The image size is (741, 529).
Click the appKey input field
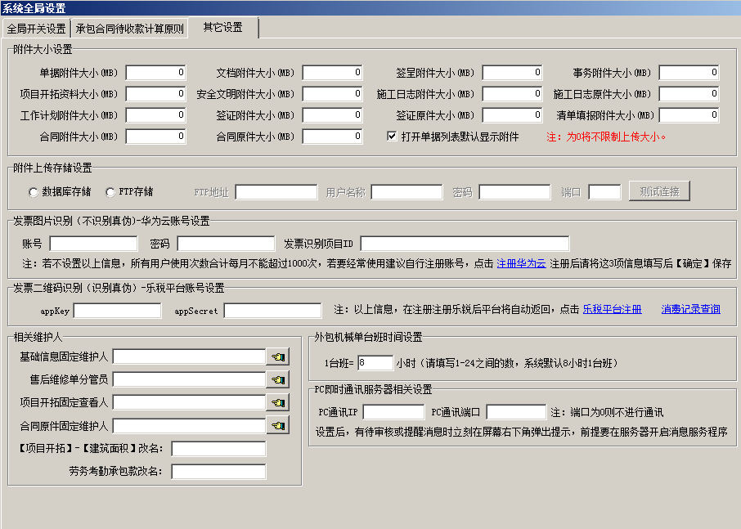click(x=118, y=311)
